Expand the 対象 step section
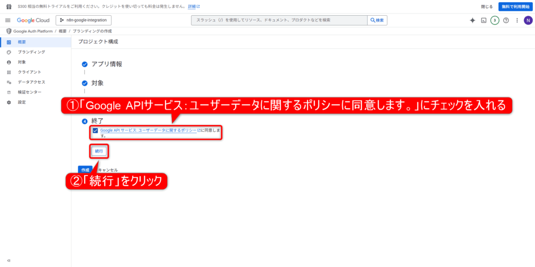The width and height of the screenshot is (535, 267). [x=98, y=83]
